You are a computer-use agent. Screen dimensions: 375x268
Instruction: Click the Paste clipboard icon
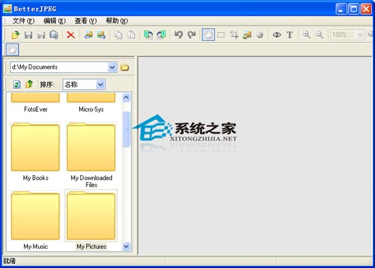(132, 35)
